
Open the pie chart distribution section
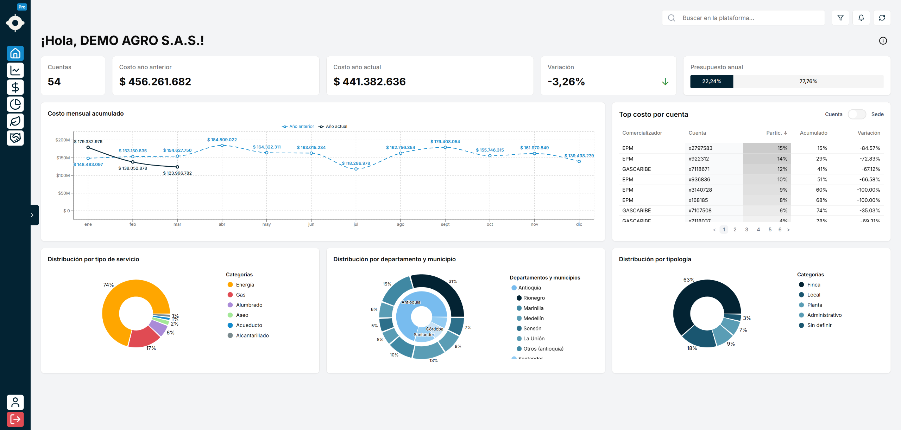15,104
